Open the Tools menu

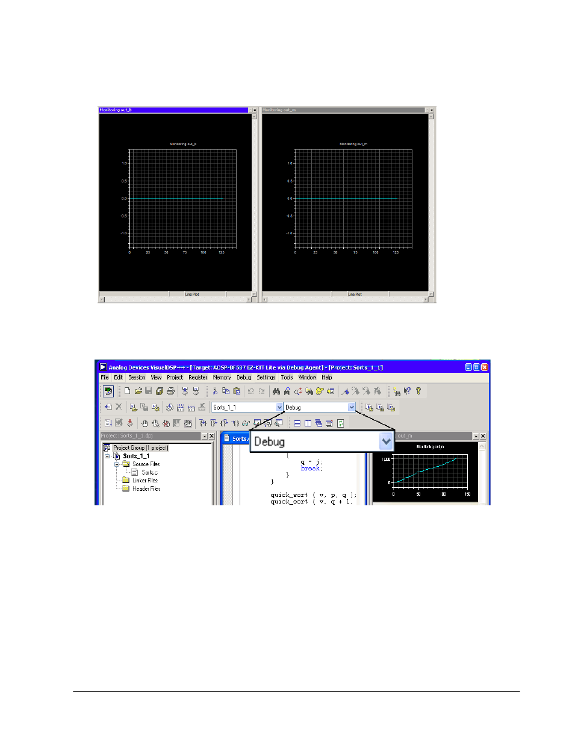(x=287, y=377)
